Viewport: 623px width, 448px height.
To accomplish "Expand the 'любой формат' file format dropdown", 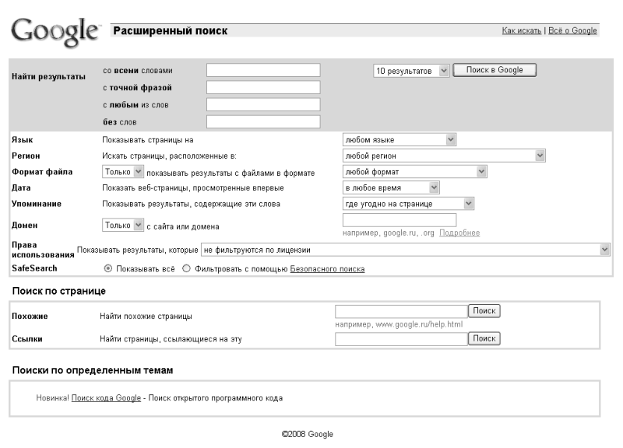I will pos(414,172).
